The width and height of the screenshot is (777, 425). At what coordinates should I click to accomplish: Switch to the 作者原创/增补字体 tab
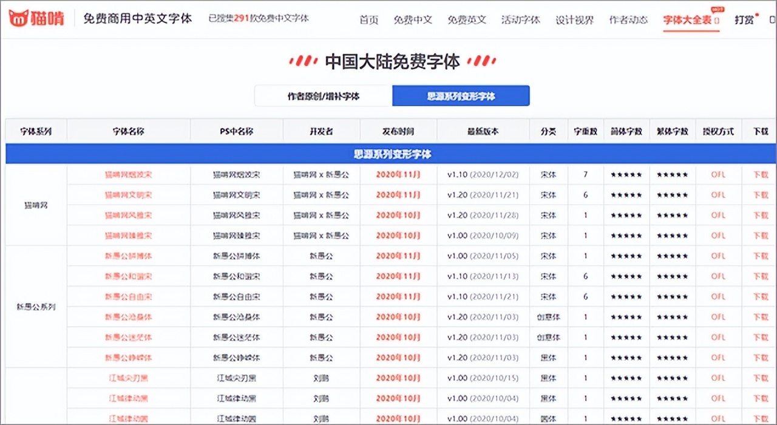(323, 96)
